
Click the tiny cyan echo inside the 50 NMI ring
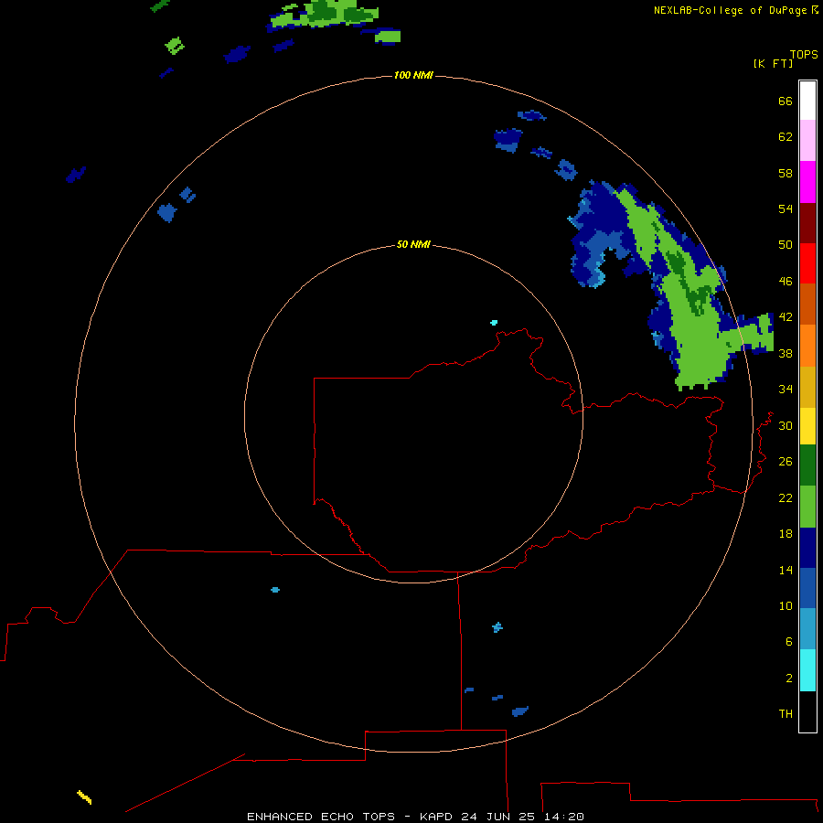coord(494,322)
